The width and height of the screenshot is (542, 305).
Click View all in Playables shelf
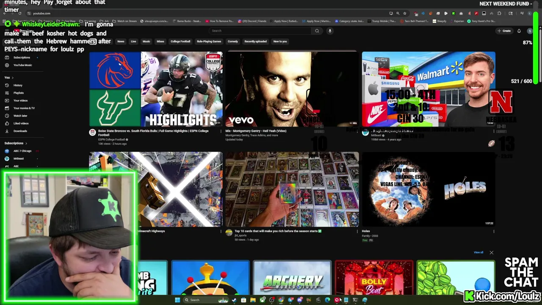pos(478,252)
